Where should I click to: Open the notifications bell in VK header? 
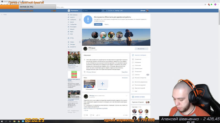click(105, 10)
